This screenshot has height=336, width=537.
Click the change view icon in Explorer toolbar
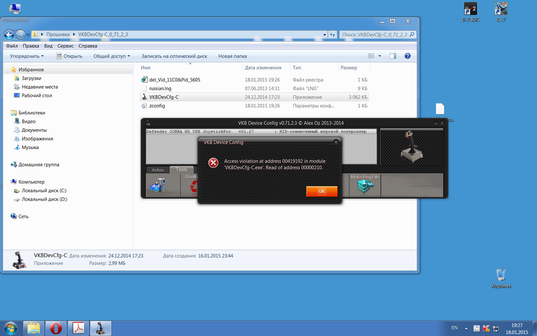coord(371,56)
